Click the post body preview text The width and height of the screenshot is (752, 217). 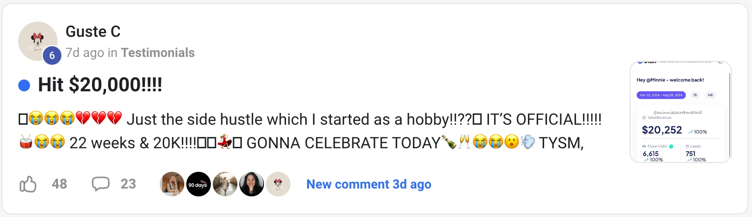point(310,131)
